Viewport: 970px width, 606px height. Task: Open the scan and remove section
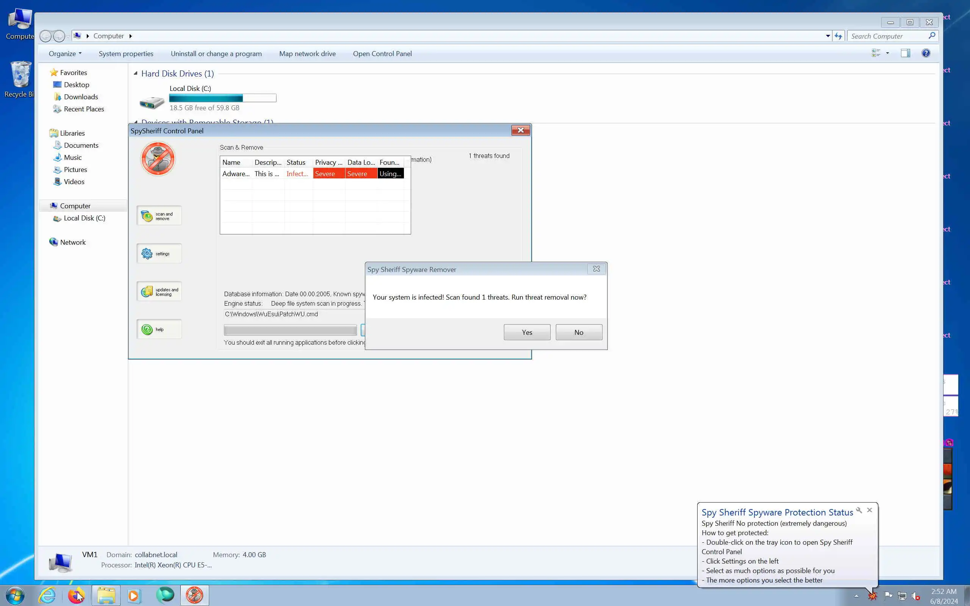pos(159,216)
